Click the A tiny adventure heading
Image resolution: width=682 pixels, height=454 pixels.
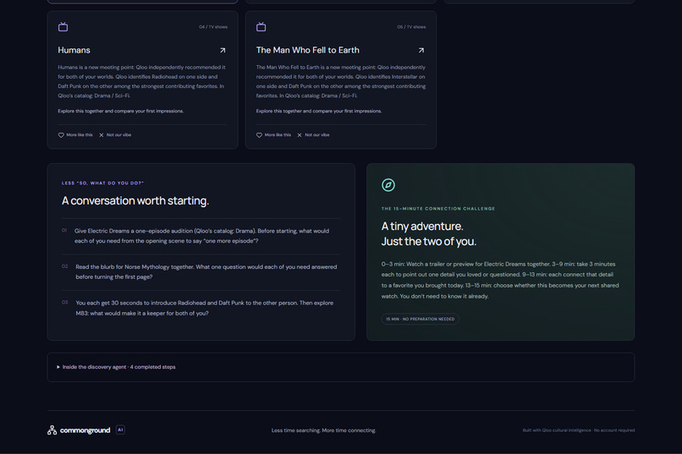429,233
